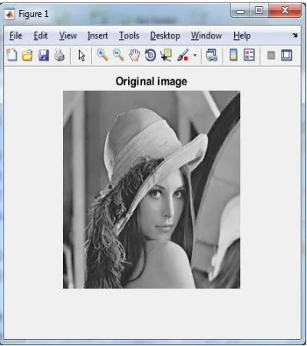
Task: Toggle the Insert Legend icon
Action: click(x=249, y=55)
